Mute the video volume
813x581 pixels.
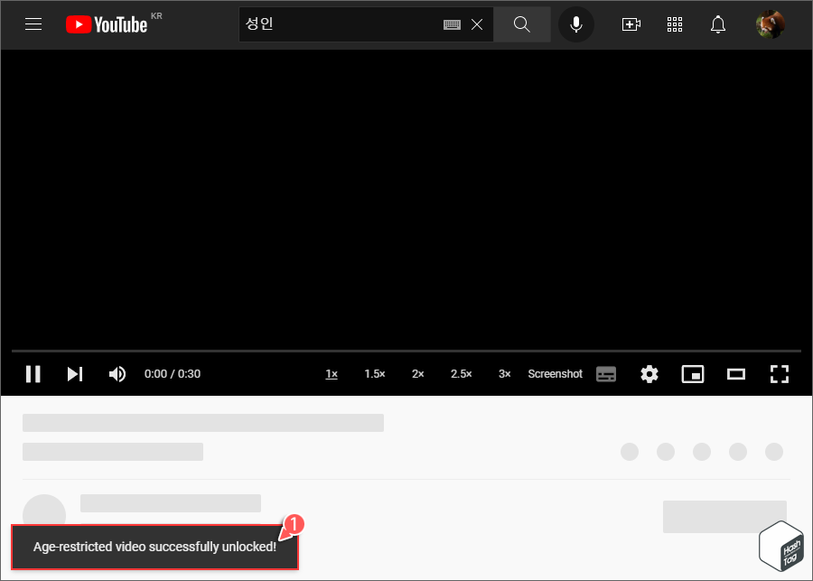point(117,373)
